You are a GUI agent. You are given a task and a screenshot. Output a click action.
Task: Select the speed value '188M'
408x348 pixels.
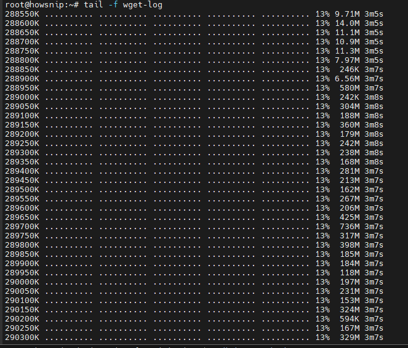tap(350, 116)
